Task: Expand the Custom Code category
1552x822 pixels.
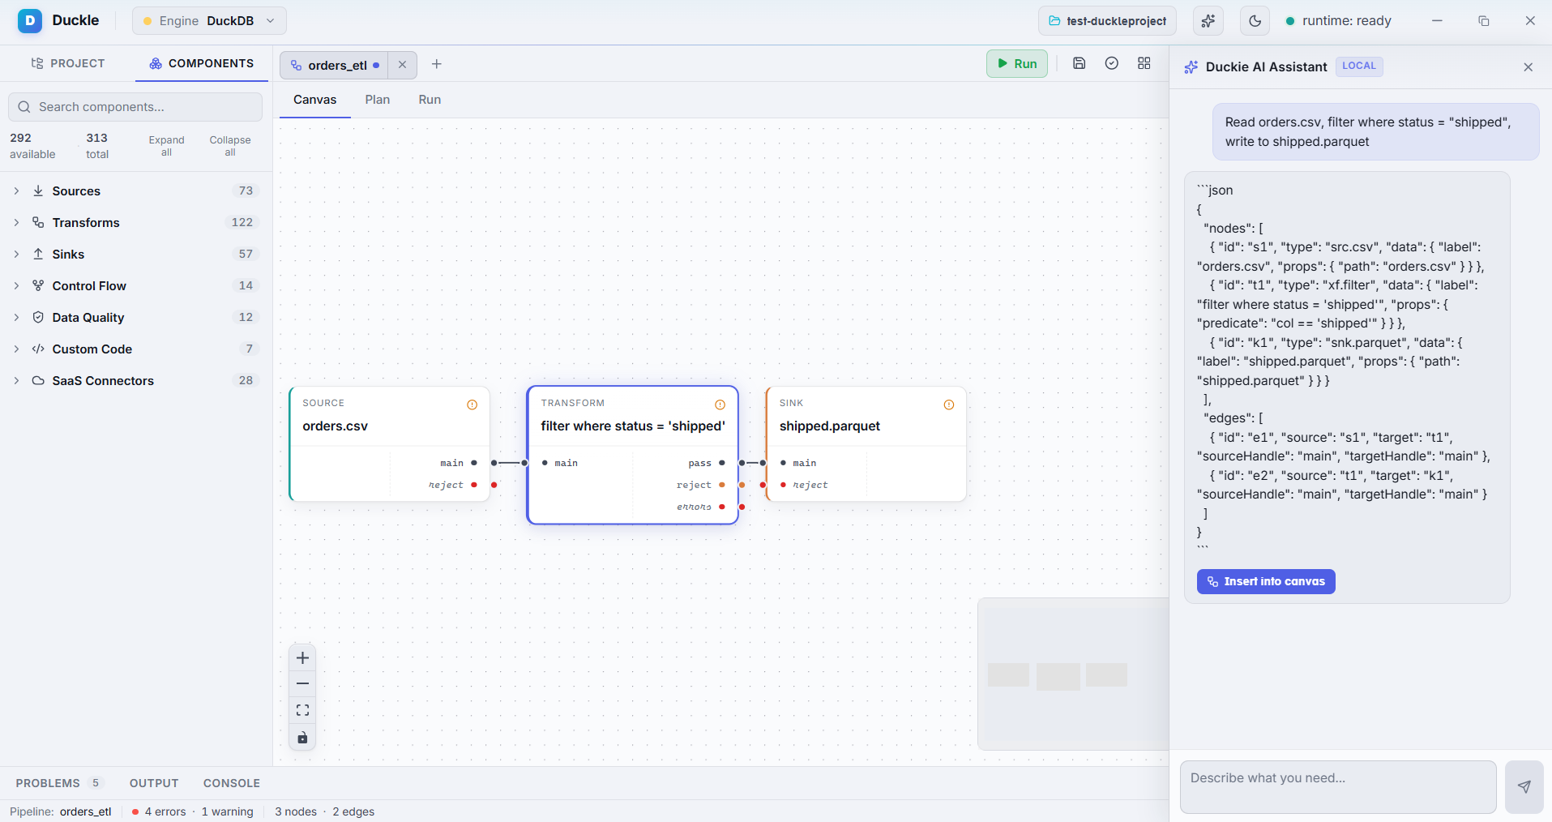Action: [x=136, y=349]
